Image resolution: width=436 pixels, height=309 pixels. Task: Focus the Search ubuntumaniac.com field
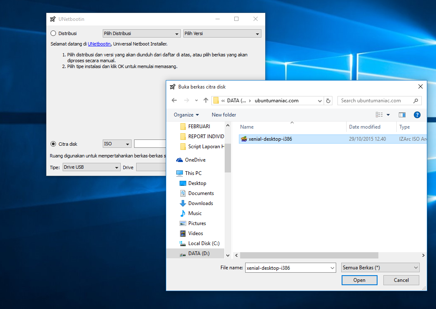point(380,101)
